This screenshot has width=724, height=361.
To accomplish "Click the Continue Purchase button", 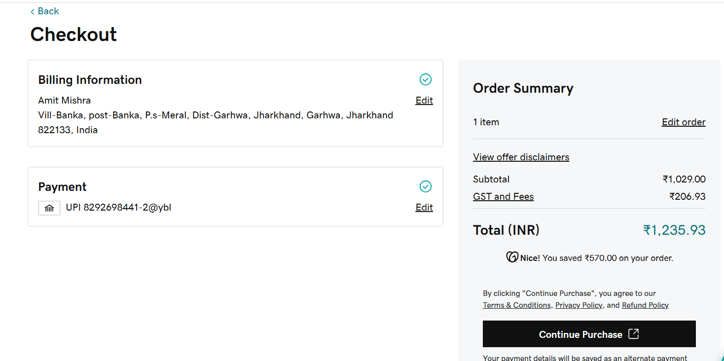I will [x=589, y=334].
